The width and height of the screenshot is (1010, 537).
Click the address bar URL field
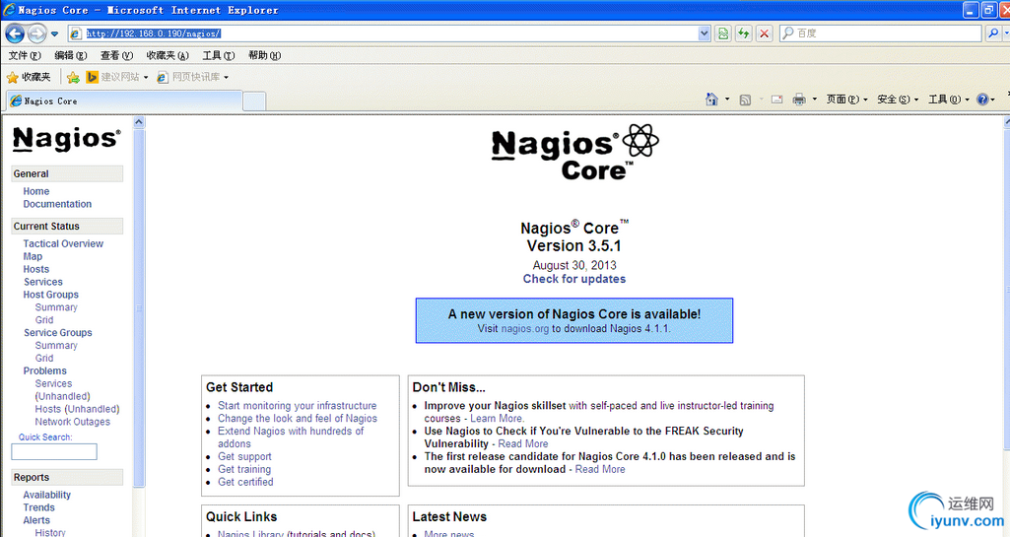click(x=382, y=34)
